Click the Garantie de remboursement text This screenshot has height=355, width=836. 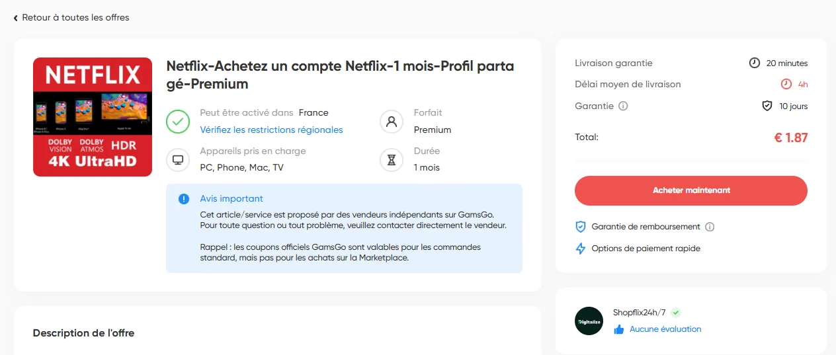[646, 227]
